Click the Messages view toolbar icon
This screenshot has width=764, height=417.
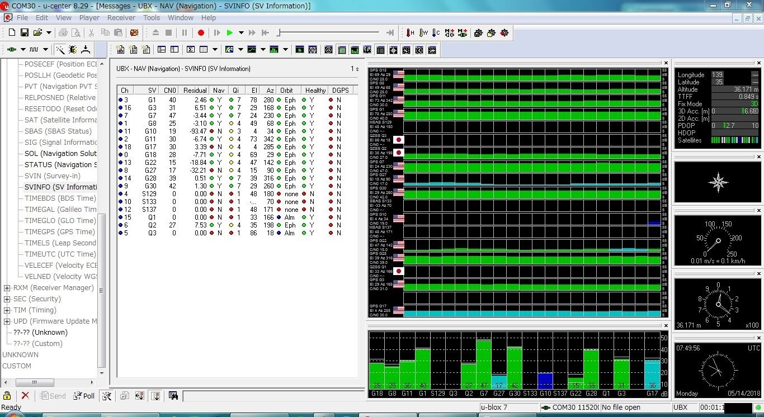coord(162,50)
